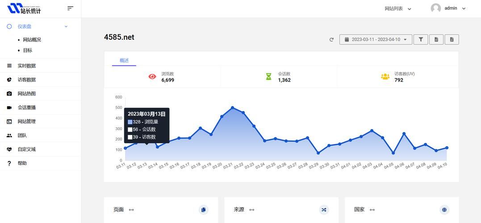Open the 目标 sub-item
The image size is (481, 223).
[x=28, y=50]
